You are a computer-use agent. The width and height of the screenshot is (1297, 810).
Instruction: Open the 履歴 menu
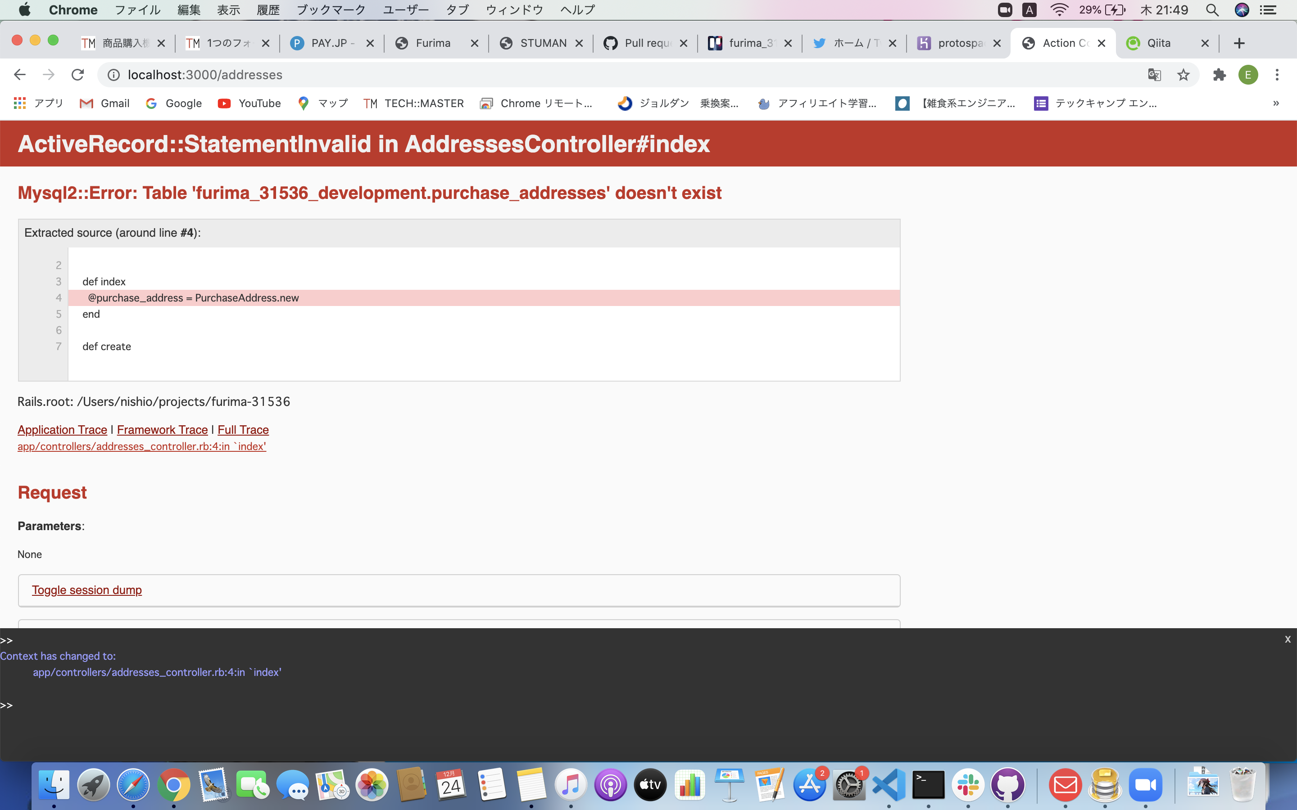[x=268, y=9]
